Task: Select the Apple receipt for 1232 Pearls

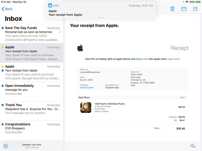Action: click(32, 53)
